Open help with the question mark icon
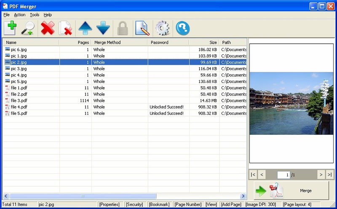Image resolution: width=337 pixels, height=209 pixels. tap(183, 28)
